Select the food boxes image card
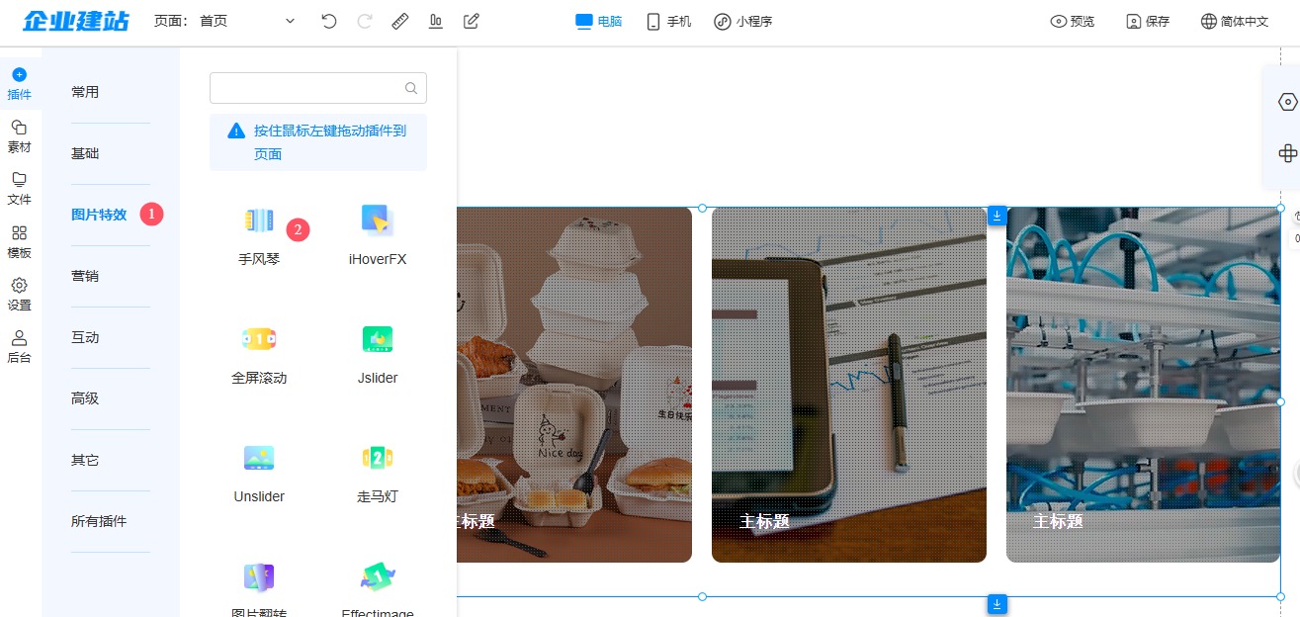The width and height of the screenshot is (1300, 617). click(x=574, y=385)
